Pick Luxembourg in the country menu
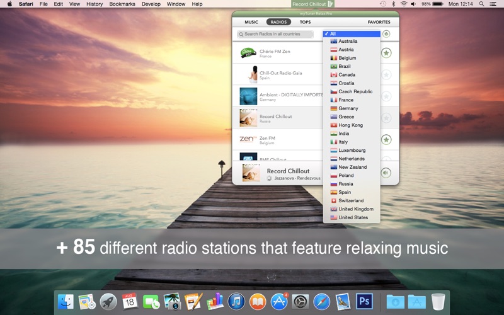This screenshot has width=504, height=315. click(352, 150)
